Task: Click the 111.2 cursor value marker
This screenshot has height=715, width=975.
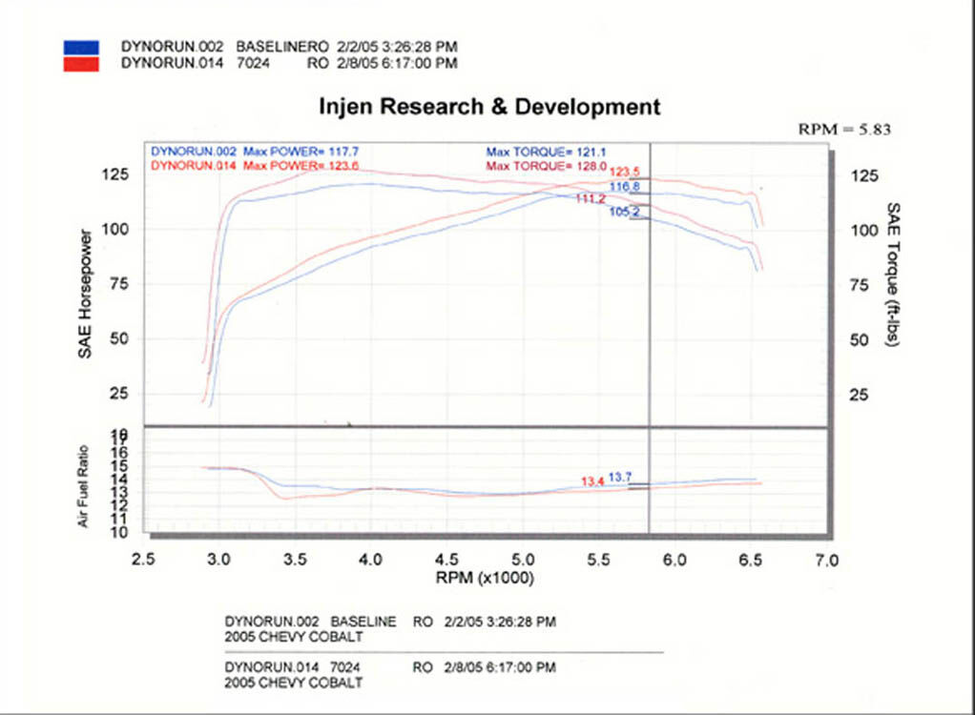Action: point(591,198)
